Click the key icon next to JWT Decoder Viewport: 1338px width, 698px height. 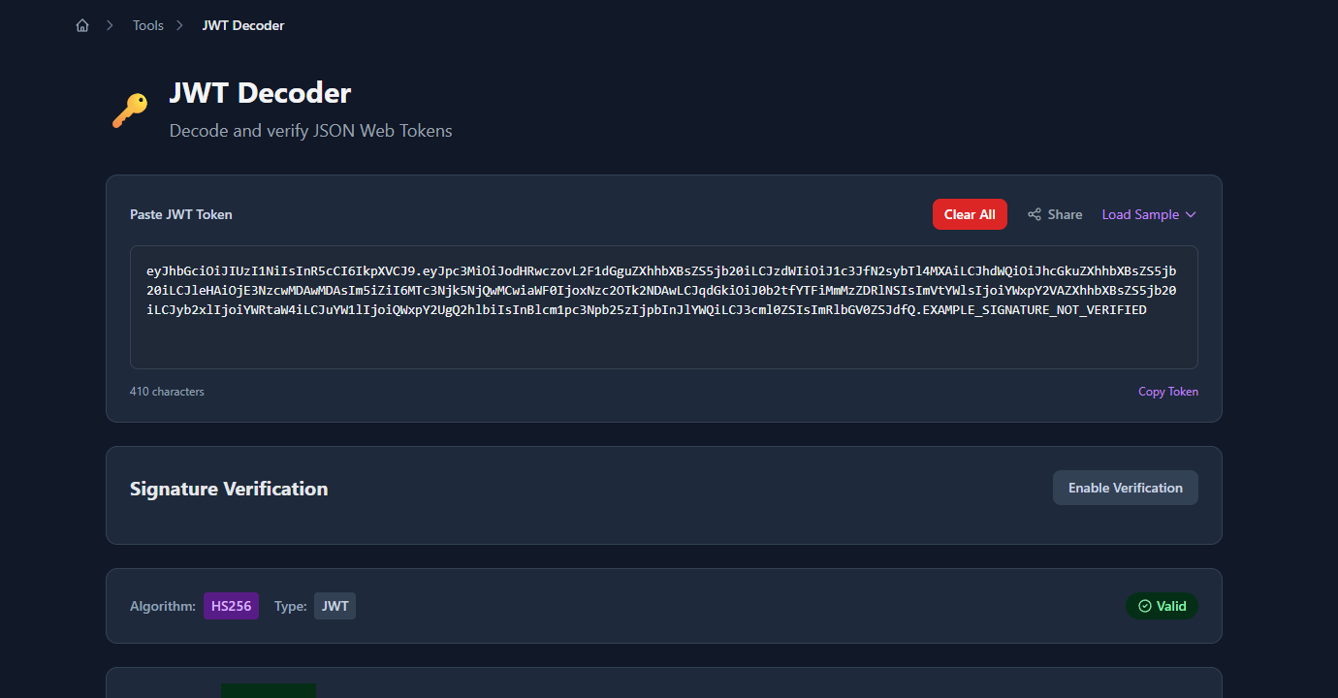click(131, 110)
